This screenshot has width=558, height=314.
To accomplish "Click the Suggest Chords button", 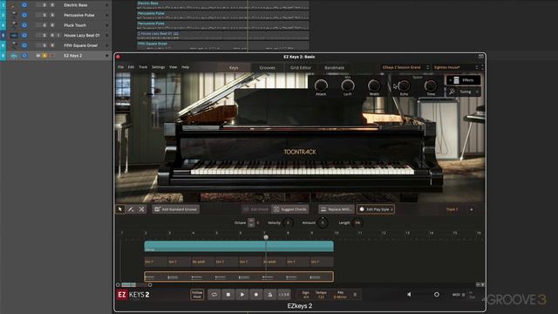I will point(290,209).
